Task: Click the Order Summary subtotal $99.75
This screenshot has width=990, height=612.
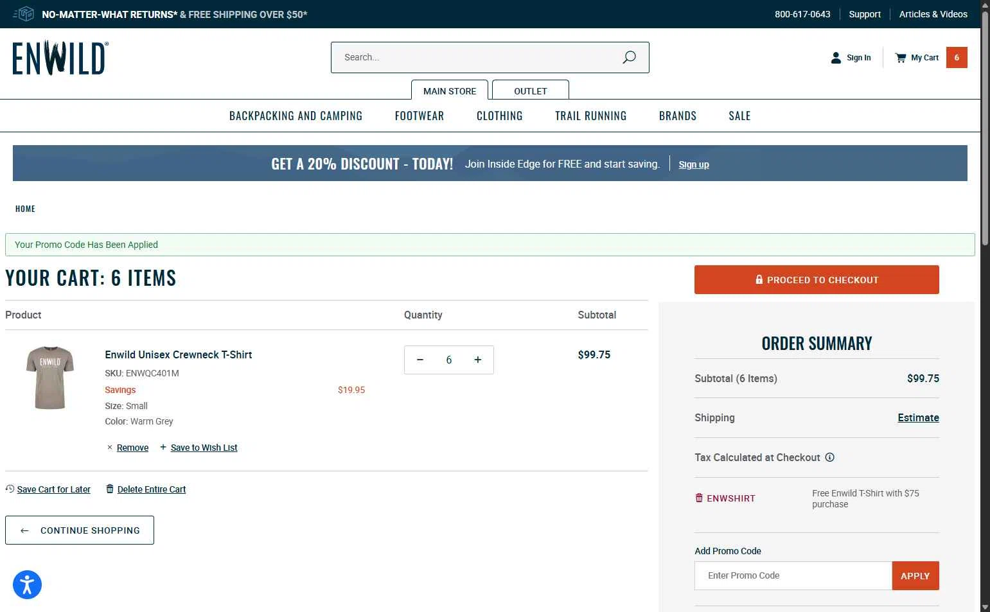Action: pos(923,378)
